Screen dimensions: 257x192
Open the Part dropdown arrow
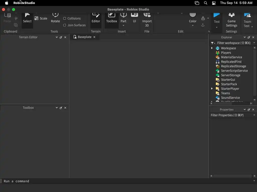click(123, 25)
